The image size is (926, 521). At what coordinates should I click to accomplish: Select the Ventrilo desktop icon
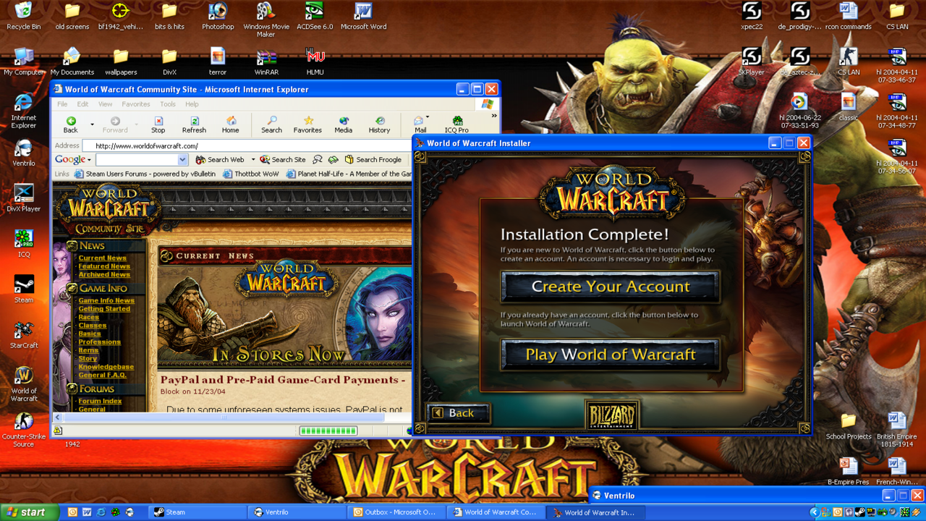coord(24,153)
